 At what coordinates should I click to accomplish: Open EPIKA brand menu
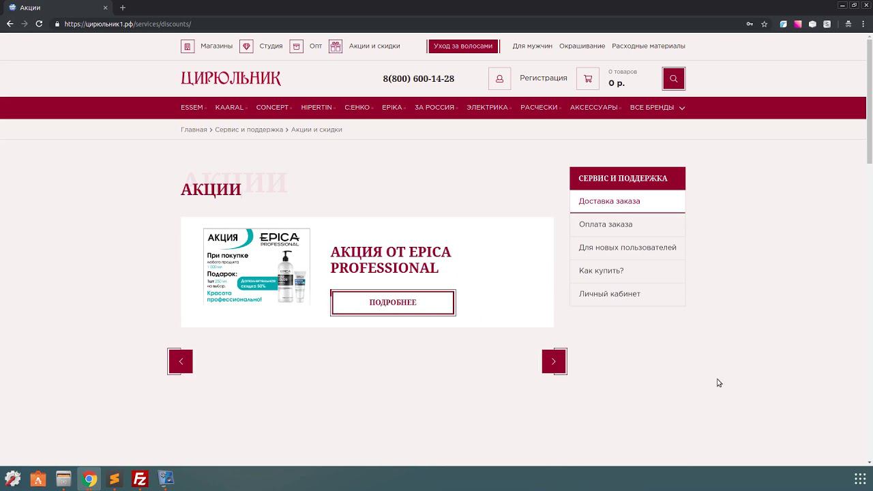pyautogui.click(x=393, y=108)
